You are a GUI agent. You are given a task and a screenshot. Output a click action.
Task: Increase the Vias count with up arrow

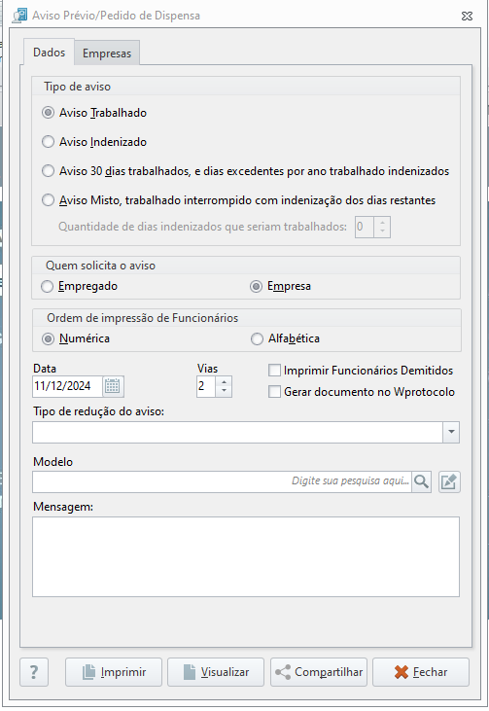click(224, 382)
